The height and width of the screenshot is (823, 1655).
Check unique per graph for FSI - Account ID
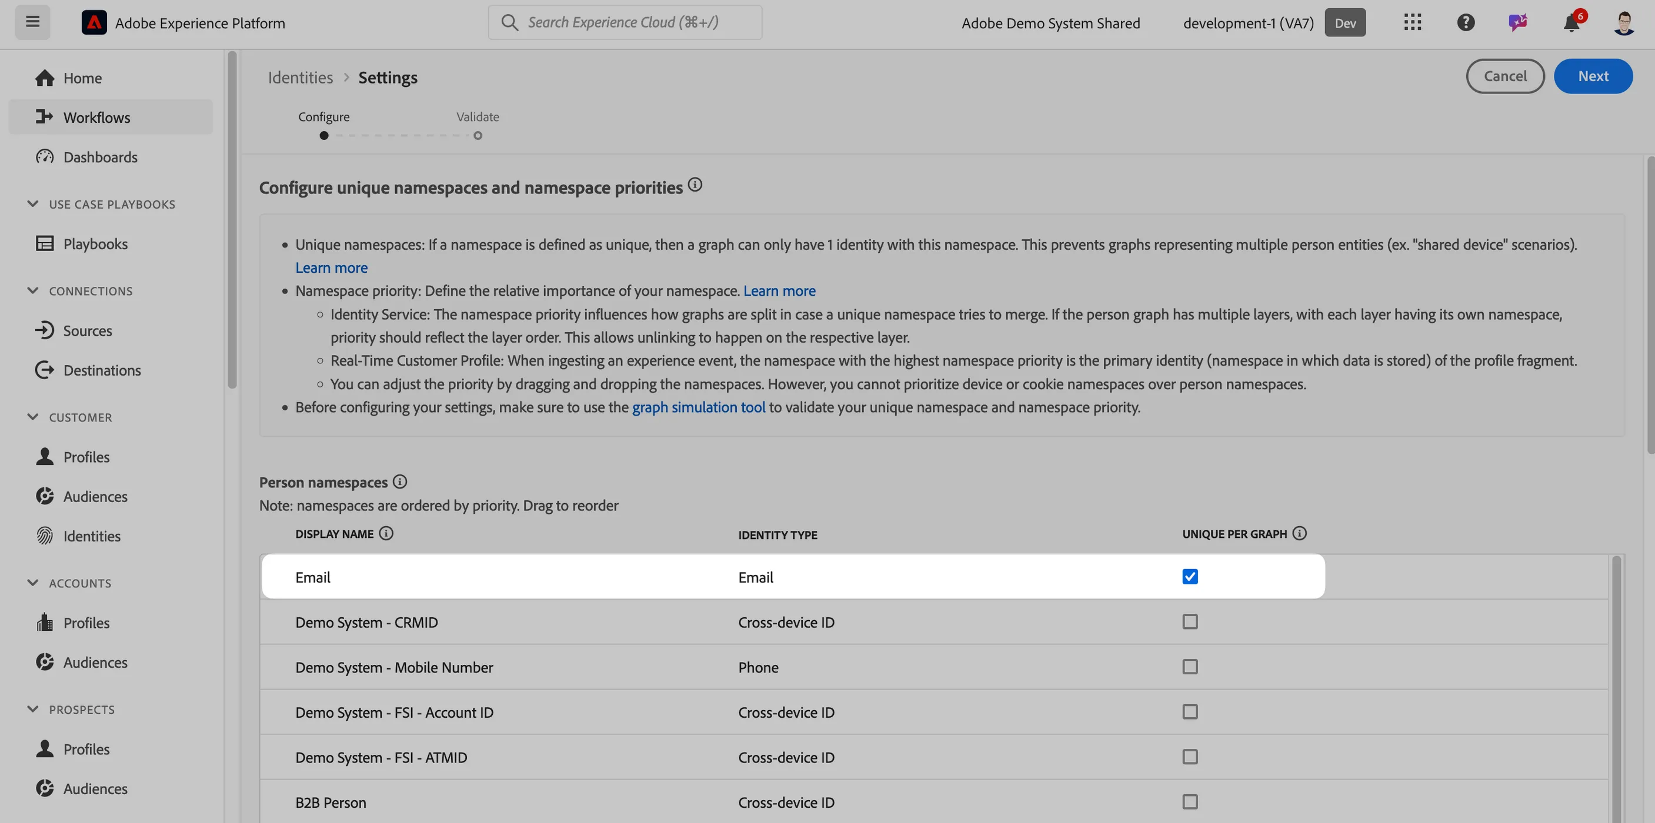pos(1190,711)
